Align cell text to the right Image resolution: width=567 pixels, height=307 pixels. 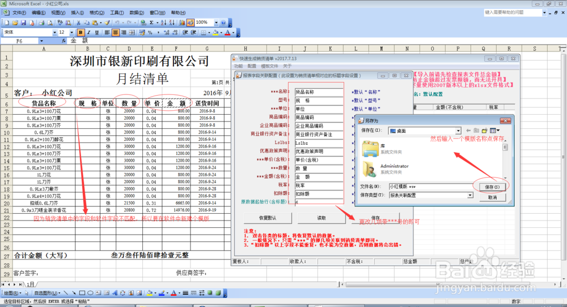tap(124, 32)
